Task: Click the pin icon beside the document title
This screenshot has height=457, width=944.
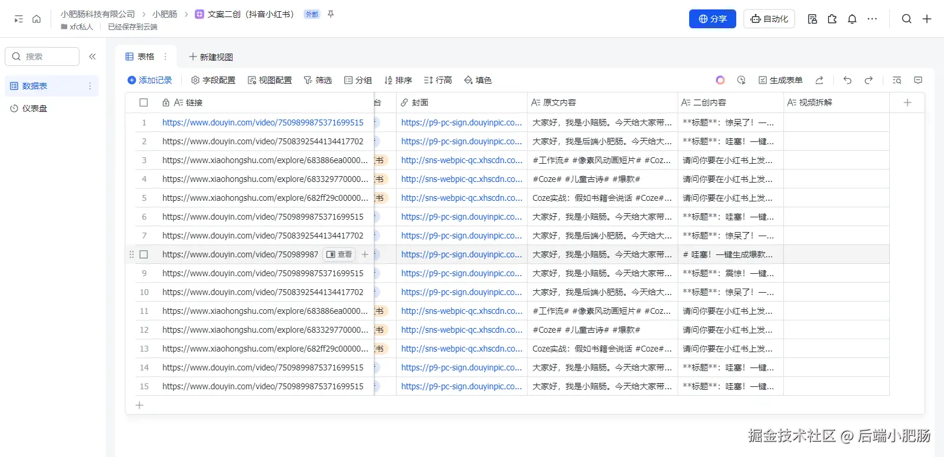Action: coord(331,14)
